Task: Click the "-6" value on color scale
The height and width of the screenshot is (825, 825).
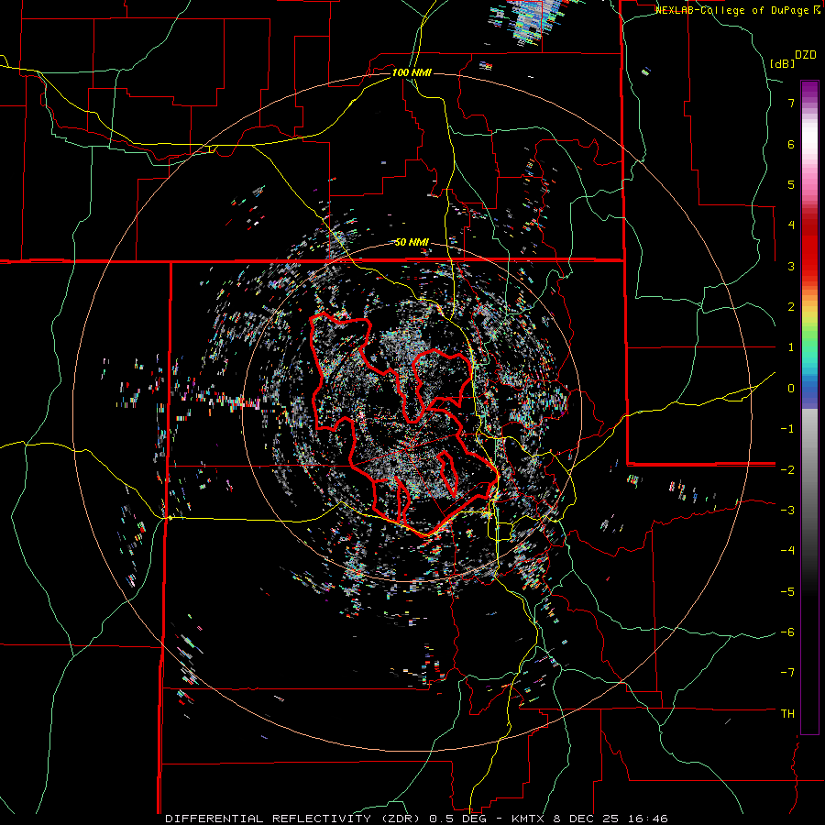Action: pyautogui.click(x=787, y=632)
